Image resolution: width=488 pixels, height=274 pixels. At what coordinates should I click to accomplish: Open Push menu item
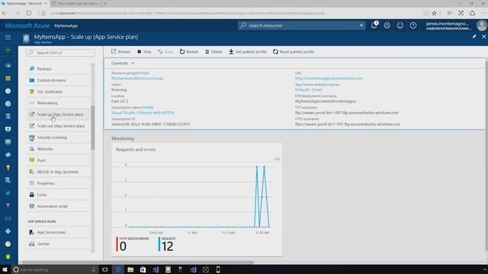point(59,161)
